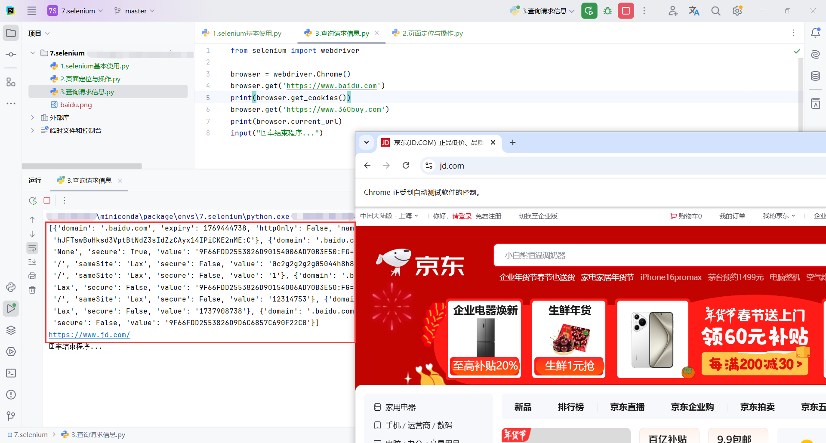This screenshot has height=443, width=826.
Task: Open Run panel more options menu
Action: [65, 200]
